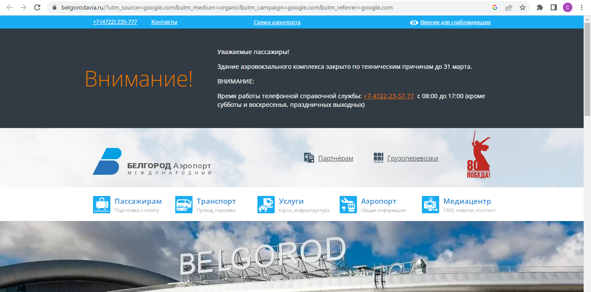Open the Схема аэропорта link
The image size is (591, 292).
(x=277, y=22)
